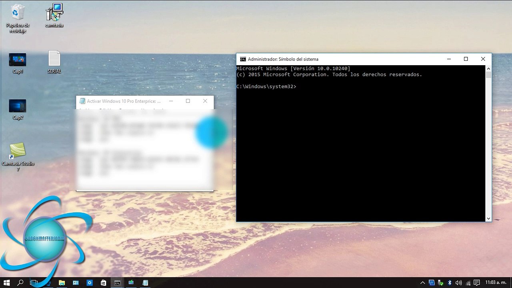The width and height of the screenshot is (512, 288).
Task: Select the Camtasia Studio 7 shortcut
Action: 18,157
